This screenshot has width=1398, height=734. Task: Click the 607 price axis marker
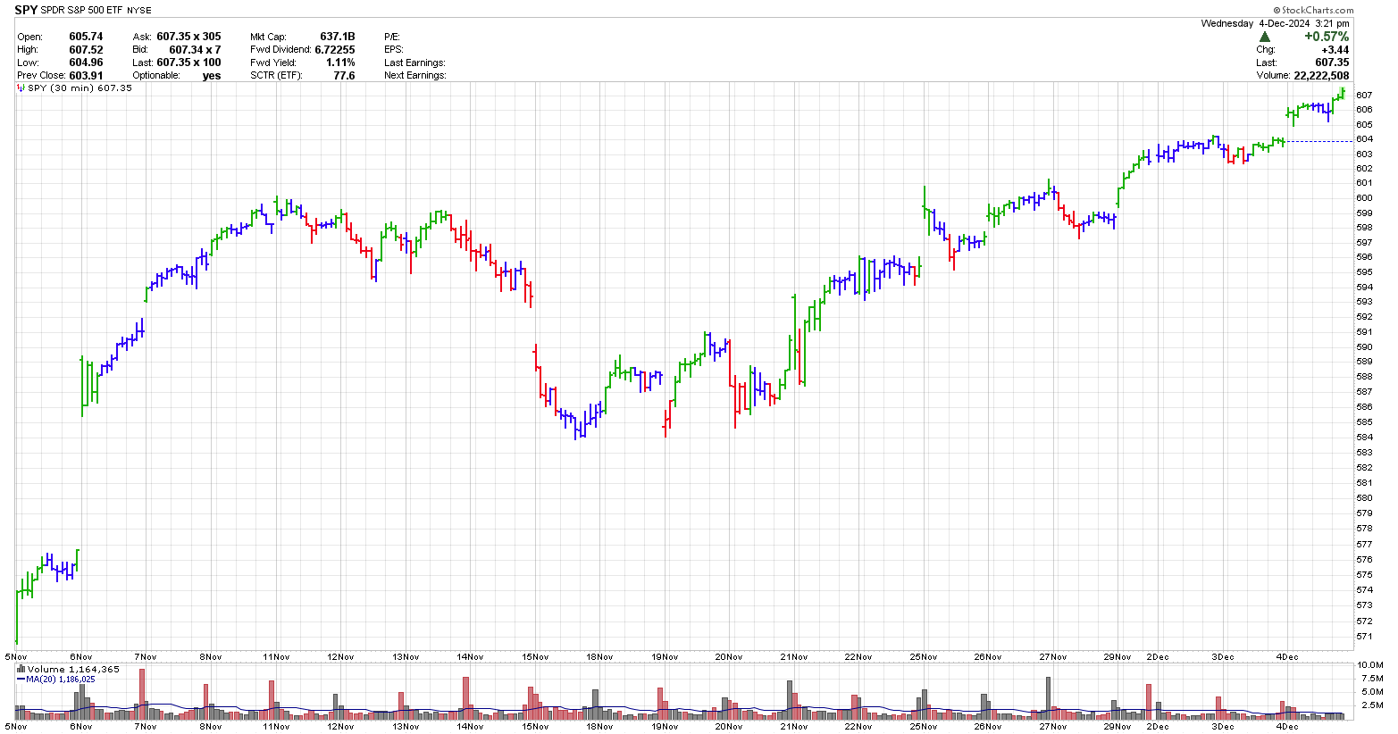coord(1364,95)
